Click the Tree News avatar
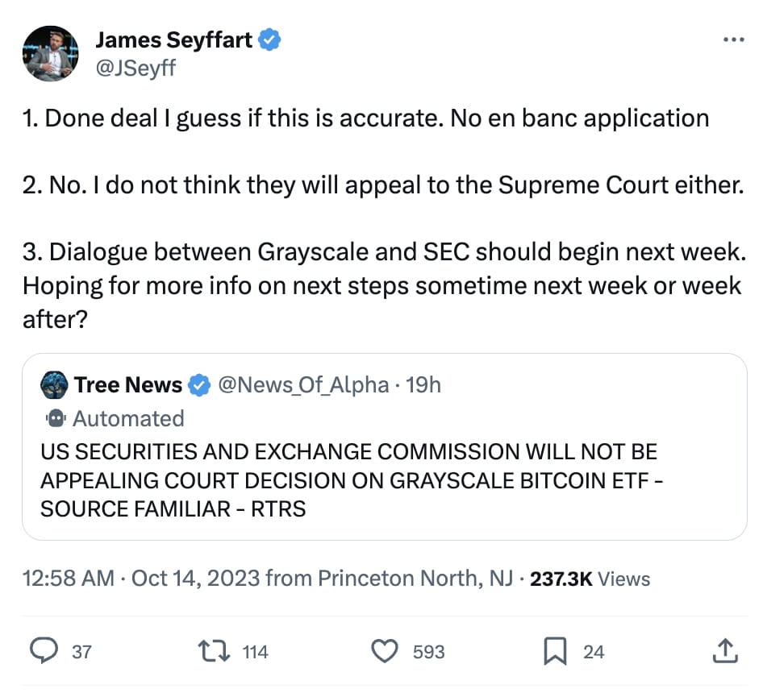763x693 pixels. pyautogui.click(x=55, y=384)
